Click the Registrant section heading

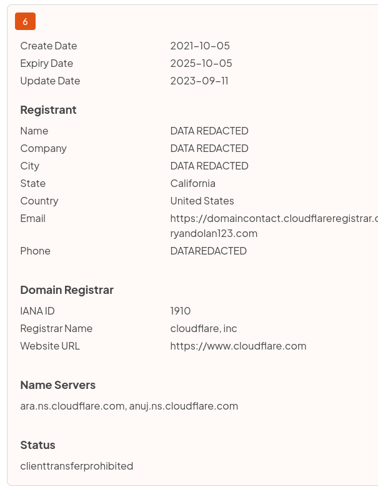[x=48, y=109]
